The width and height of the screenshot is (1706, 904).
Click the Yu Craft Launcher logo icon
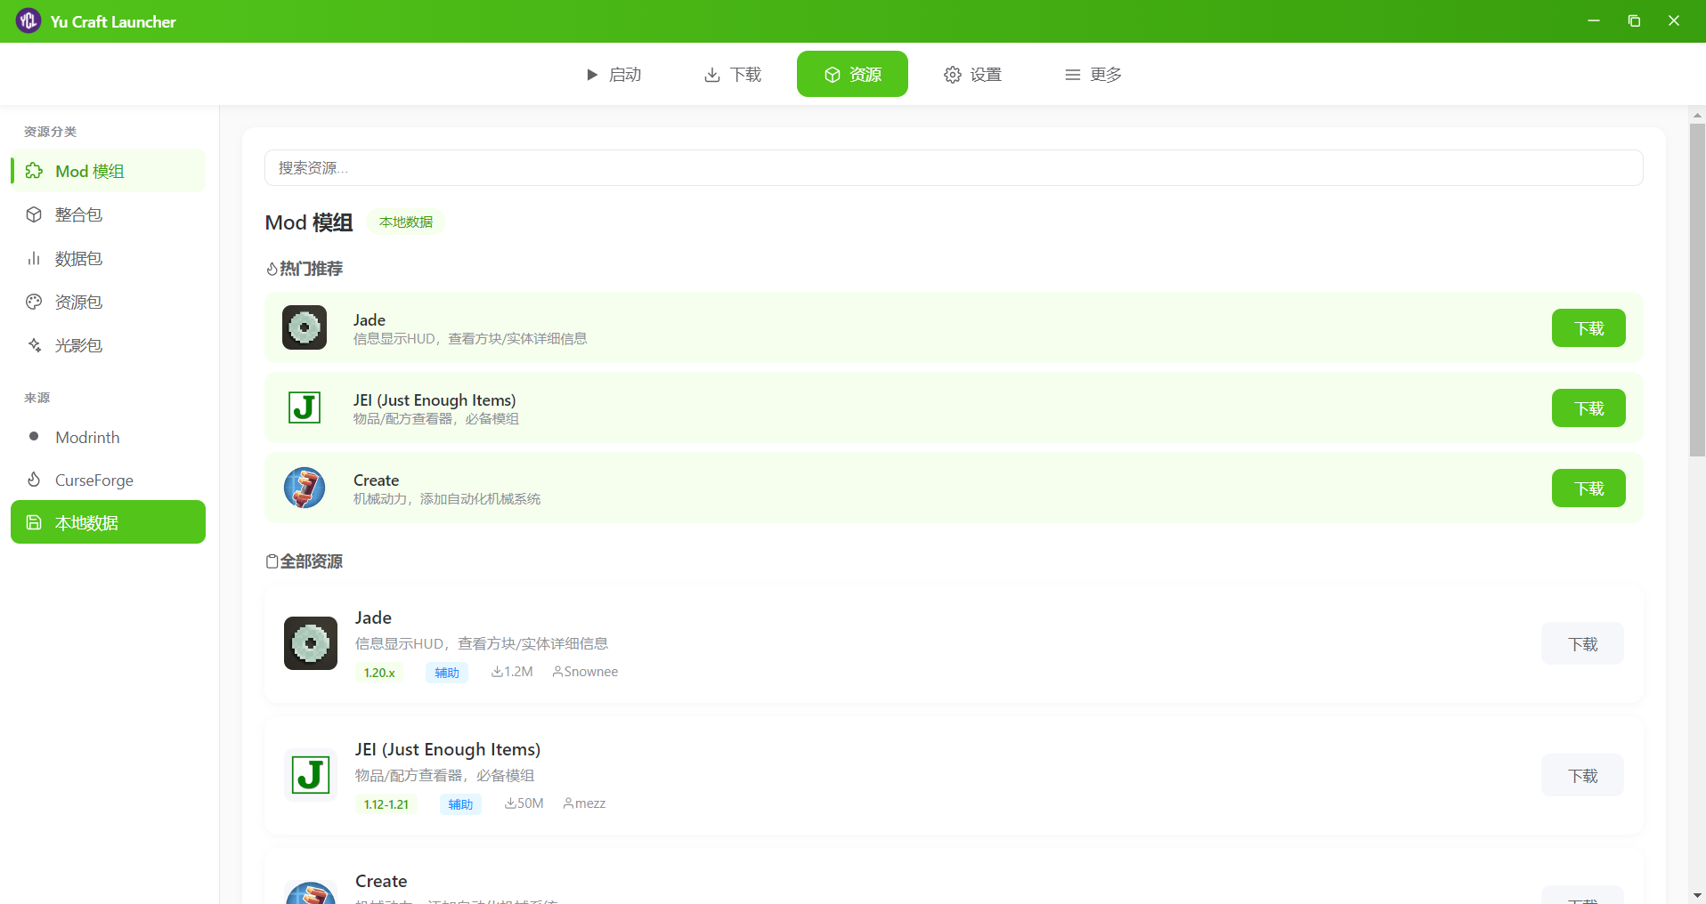(28, 20)
